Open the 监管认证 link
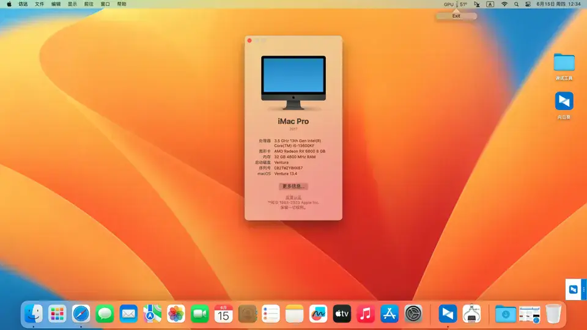This screenshot has height=330, width=587. (x=293, y=197)
